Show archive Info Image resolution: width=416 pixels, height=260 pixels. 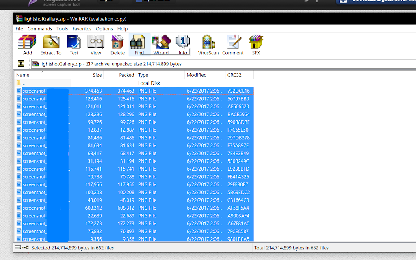click(x=183, y=45)
